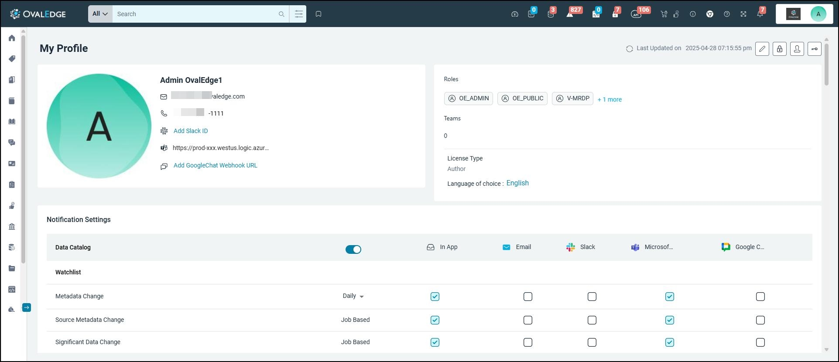Click the English language of choice
The height and width of the screenshot is (362, 839).
(x=517, y=183)
